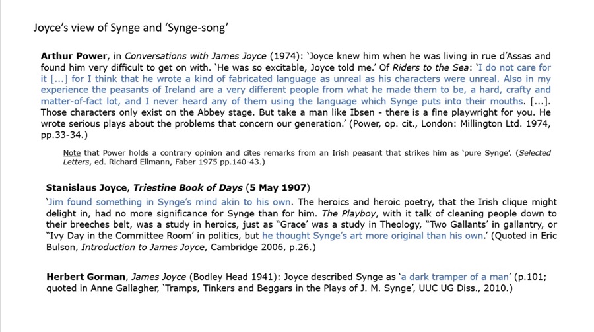Click the bold date '5 May 1907'

tap(278, 188)
